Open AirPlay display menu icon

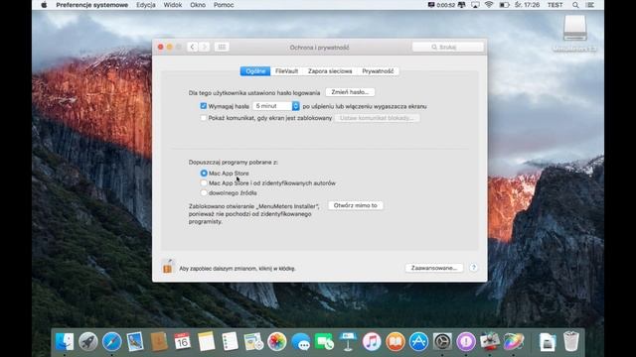click(475, 5)
